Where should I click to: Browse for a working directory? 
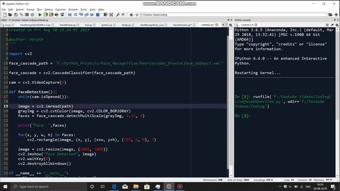click(330, 15)
